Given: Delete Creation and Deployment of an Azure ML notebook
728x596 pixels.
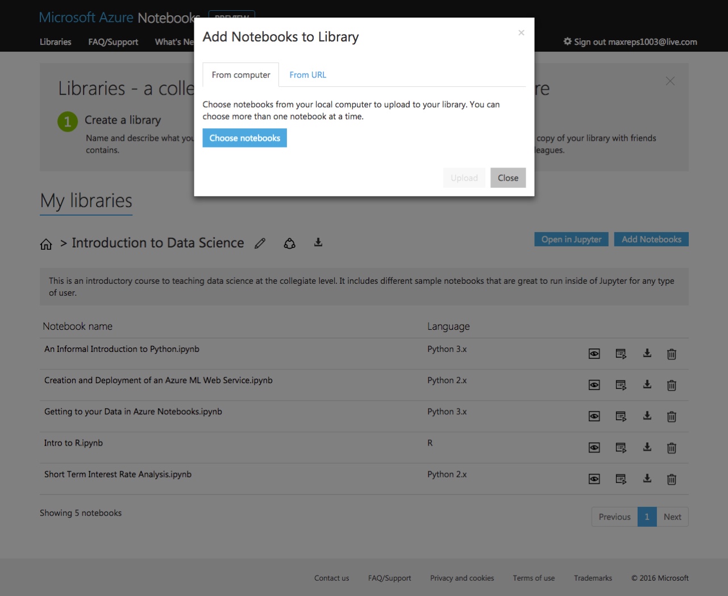Looking at the screenshot, I should [671, 385].
